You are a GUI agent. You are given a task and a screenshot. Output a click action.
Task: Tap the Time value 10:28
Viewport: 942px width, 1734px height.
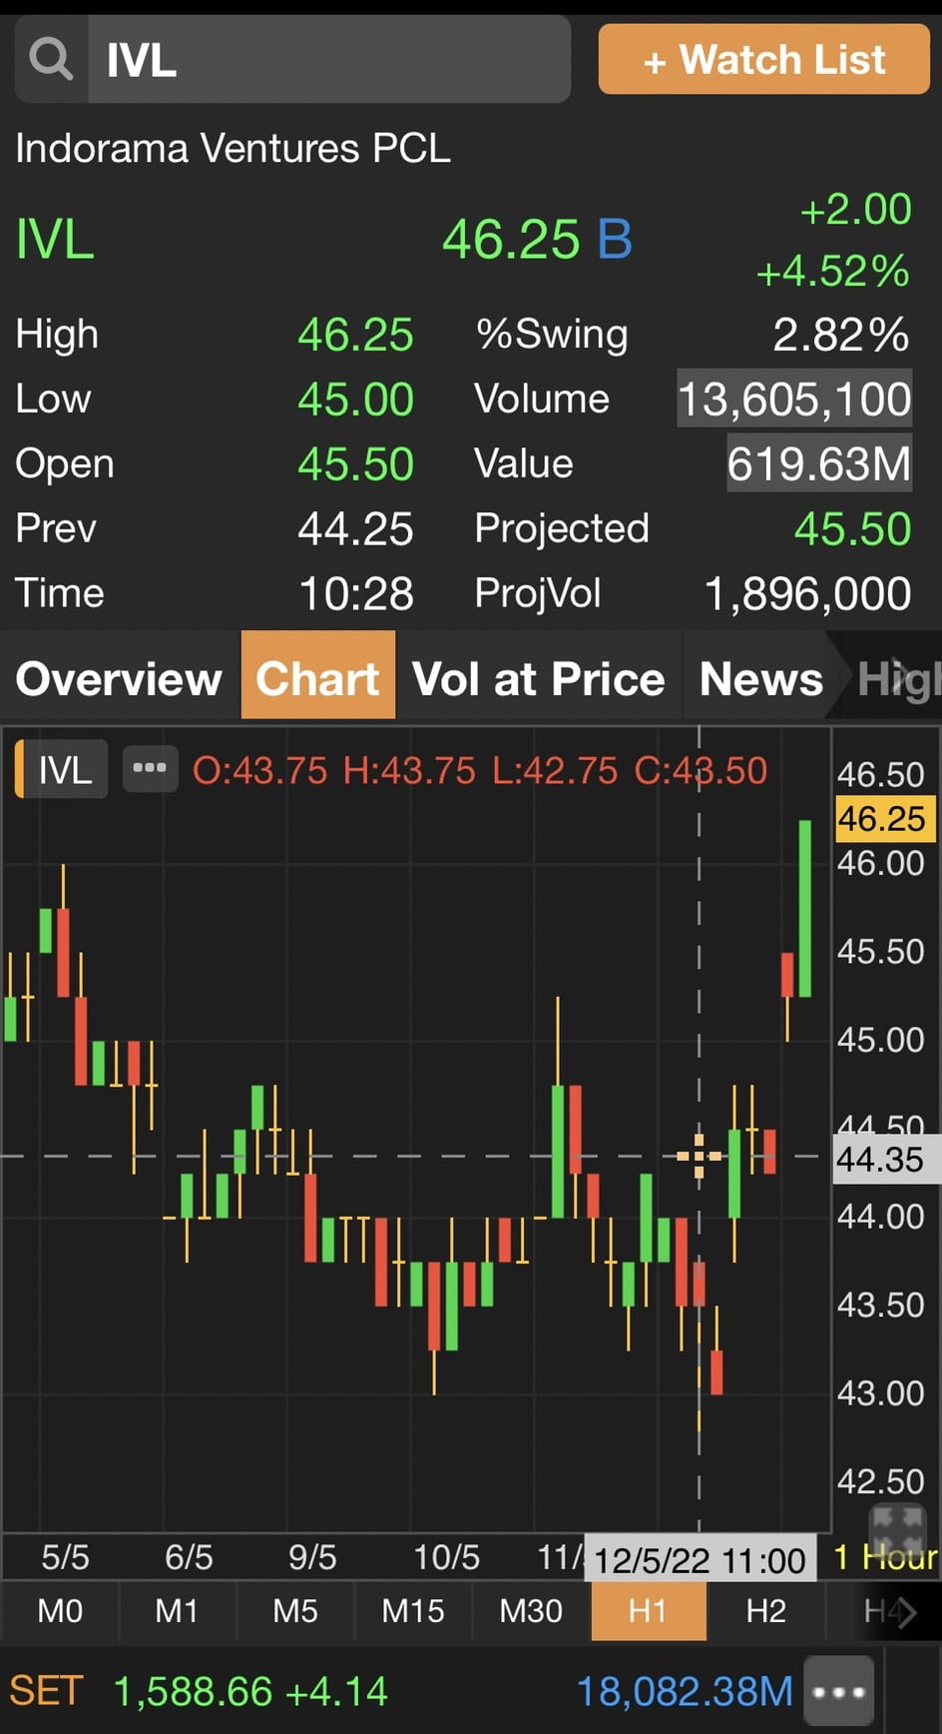[356, 594]
